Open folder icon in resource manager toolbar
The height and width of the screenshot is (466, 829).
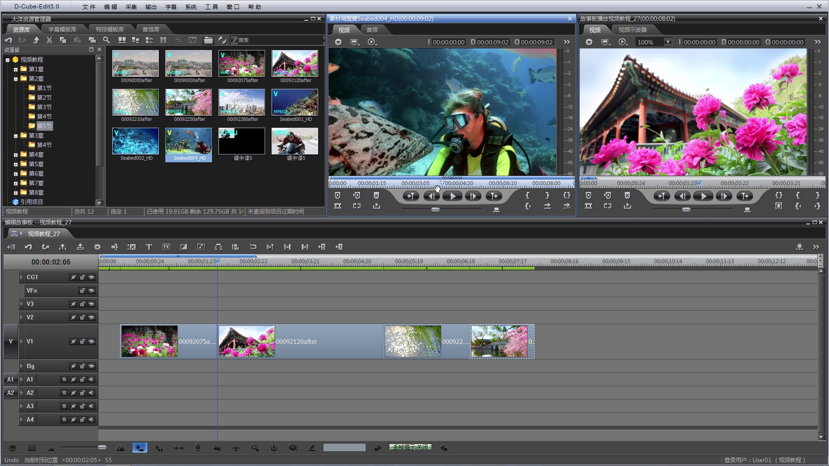pos(209,40)
